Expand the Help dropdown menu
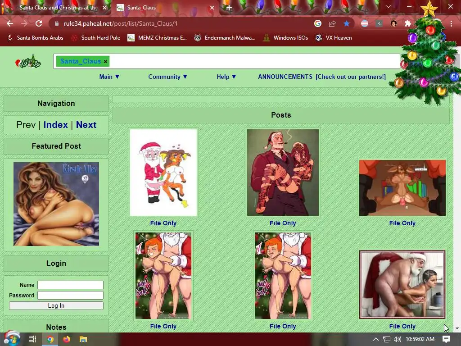Screen dimensions: 461x346 [x=226, y=77]
